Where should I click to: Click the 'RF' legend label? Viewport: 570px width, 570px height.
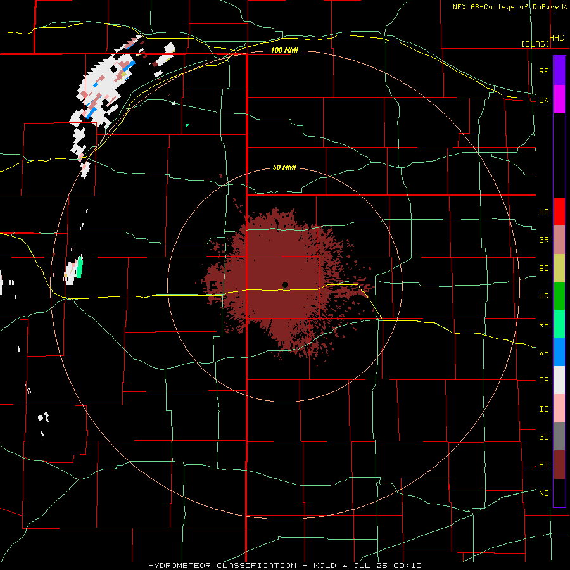coord(543,71)
